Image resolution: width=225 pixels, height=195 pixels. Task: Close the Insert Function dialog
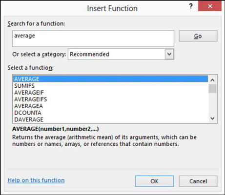pos(210,6)
